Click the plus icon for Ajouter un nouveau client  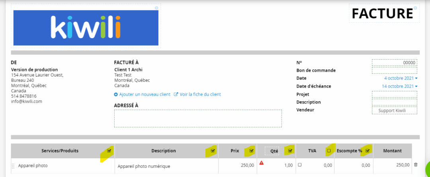coord(116,94)
